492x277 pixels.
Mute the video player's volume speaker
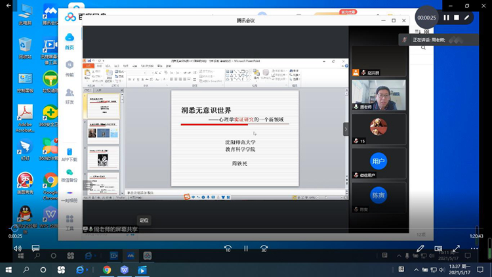(x=18, y=248)
